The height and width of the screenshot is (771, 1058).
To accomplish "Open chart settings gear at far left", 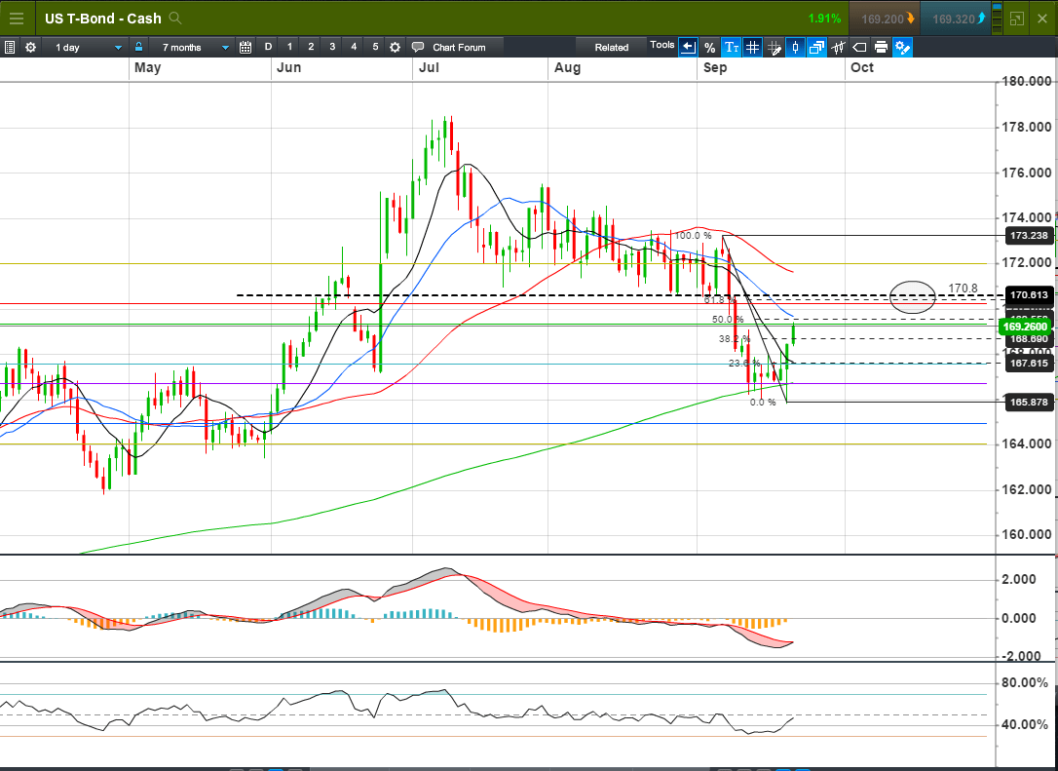I will [30, 47].
